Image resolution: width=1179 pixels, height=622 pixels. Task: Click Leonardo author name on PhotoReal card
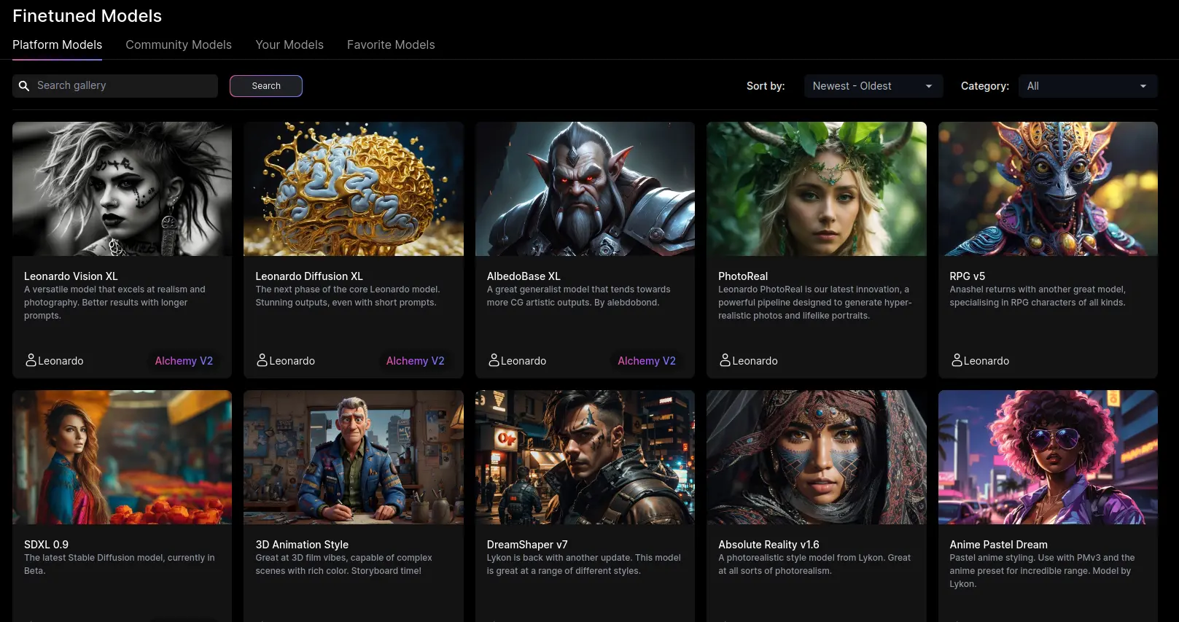[755, 361]
